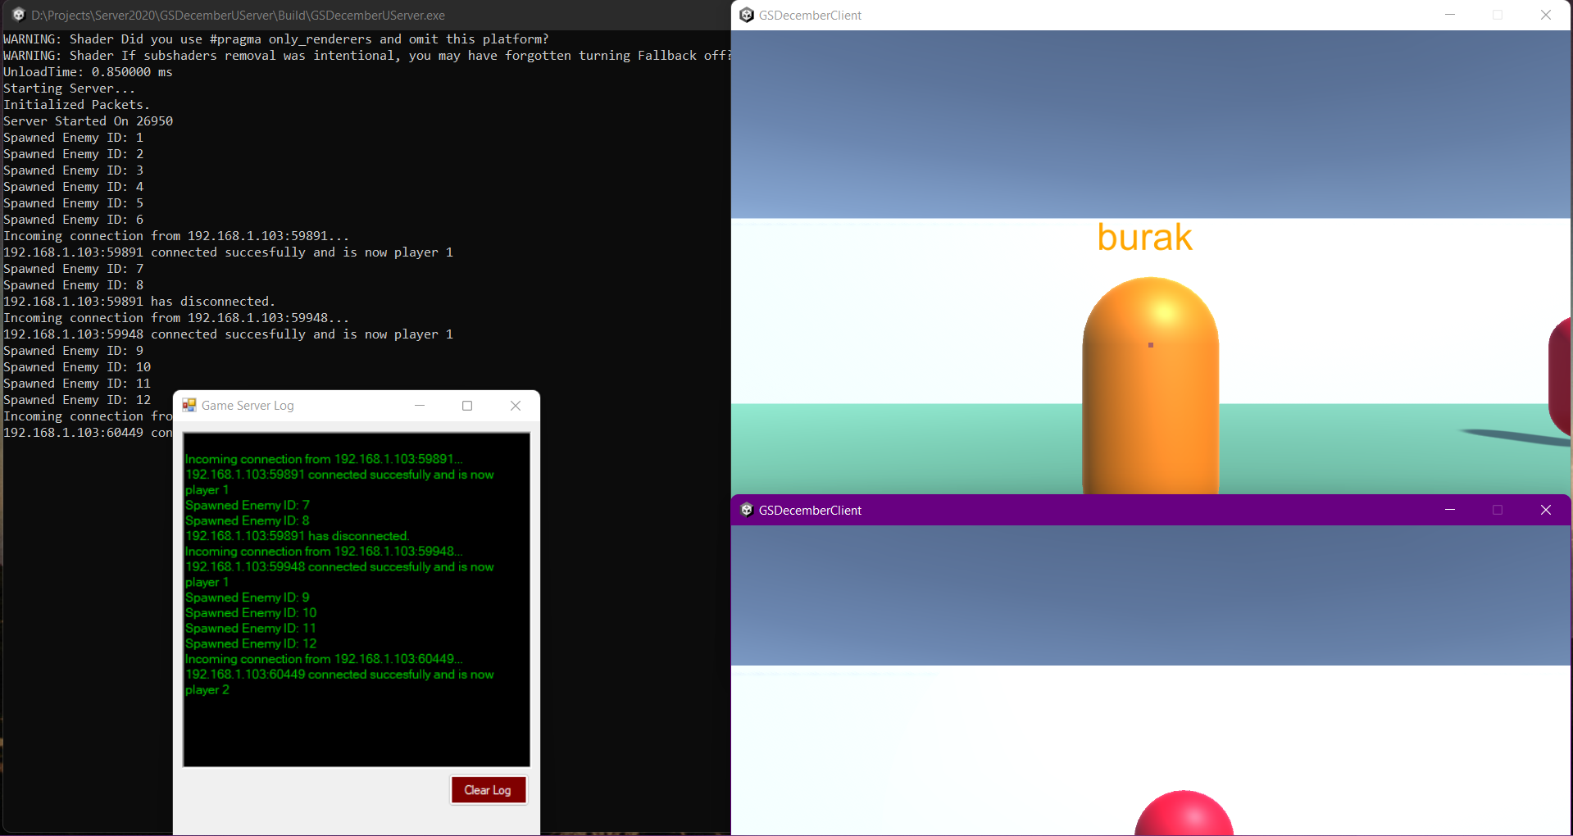Minimize the upper GSDecemberClient window

pyautogui.click(x=1450, y=15)
